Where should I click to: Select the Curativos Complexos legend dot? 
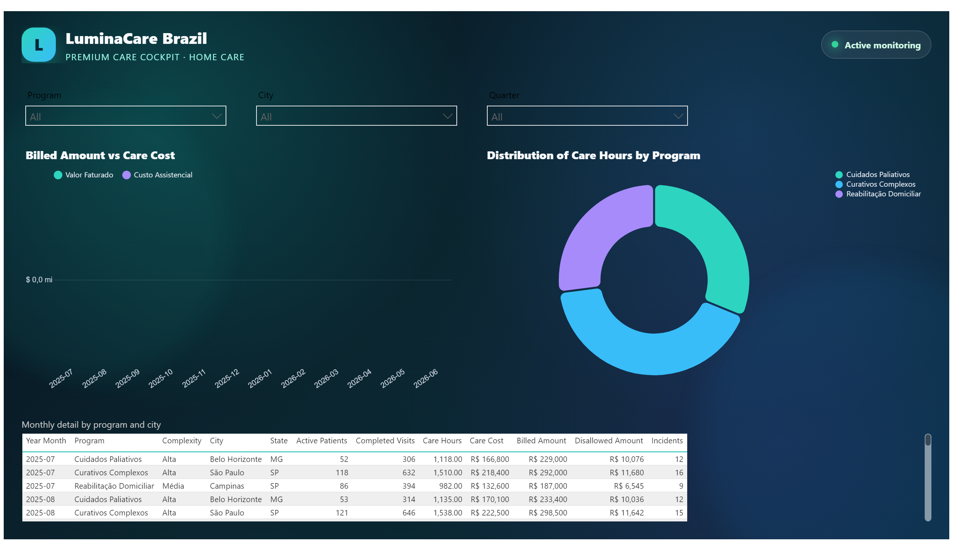839,184
